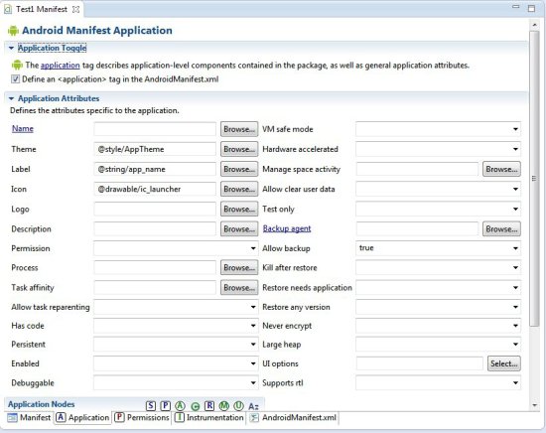The width and height of the screenshot is (546, 433).
Task: Click the M meta-data node filter icon
Action: pyautogui.click(x=224, y=405)
